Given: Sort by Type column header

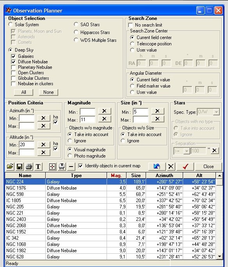Looking at the screenshot, I should [76, 176].
